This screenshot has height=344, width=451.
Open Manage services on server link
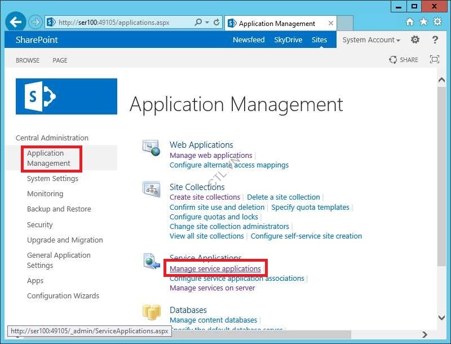213,288
